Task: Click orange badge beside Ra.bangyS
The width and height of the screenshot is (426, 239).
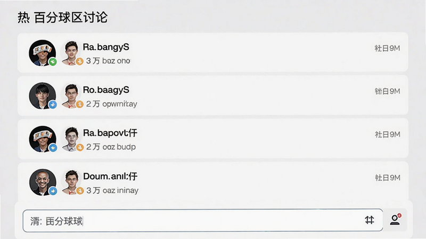Action: point(79,62)
